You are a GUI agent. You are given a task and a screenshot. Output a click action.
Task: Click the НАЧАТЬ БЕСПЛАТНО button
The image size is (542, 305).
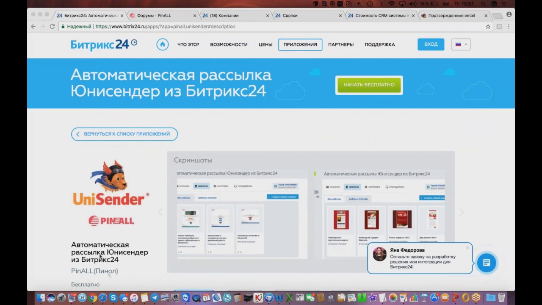click(x=369, y=85)
